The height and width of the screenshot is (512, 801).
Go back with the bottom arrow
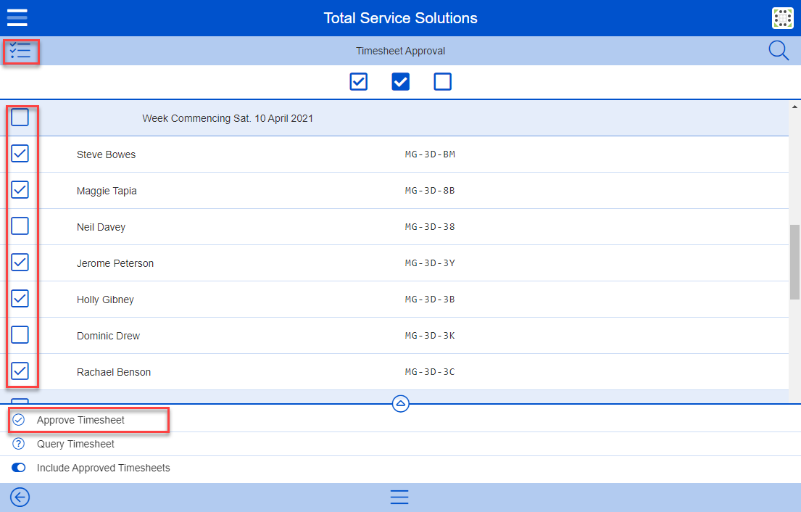(x=20, y=497)
